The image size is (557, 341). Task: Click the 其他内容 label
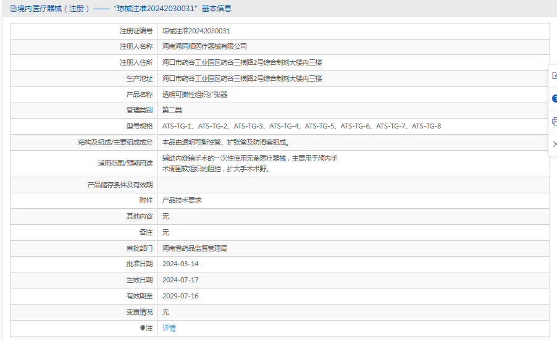pos(140,216)
